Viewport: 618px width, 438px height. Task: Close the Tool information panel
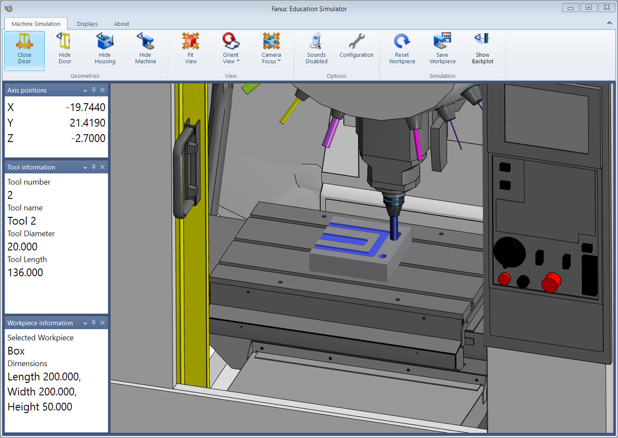coord(102,167)
